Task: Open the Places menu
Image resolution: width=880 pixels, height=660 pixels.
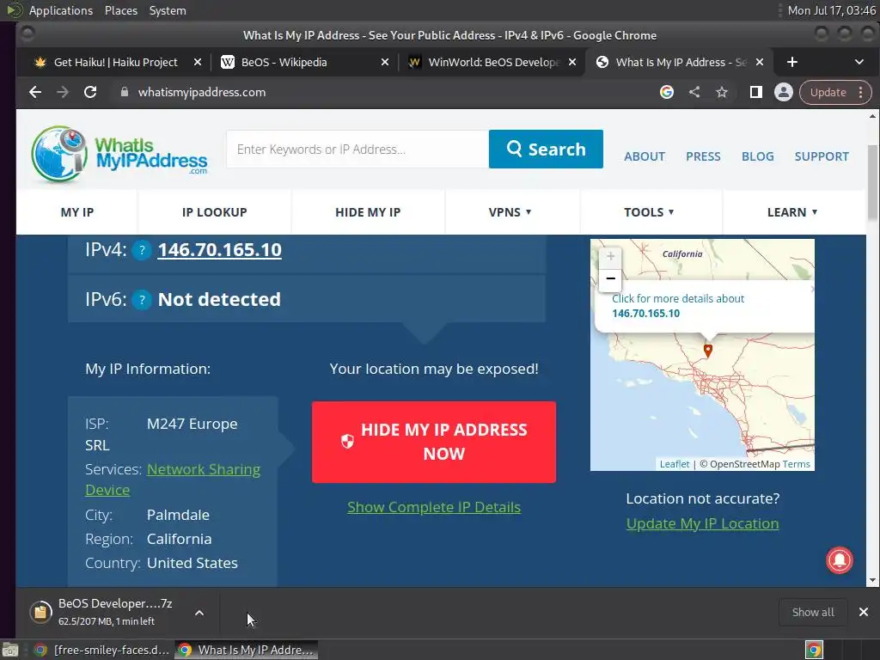Action: tap(120, 10)
